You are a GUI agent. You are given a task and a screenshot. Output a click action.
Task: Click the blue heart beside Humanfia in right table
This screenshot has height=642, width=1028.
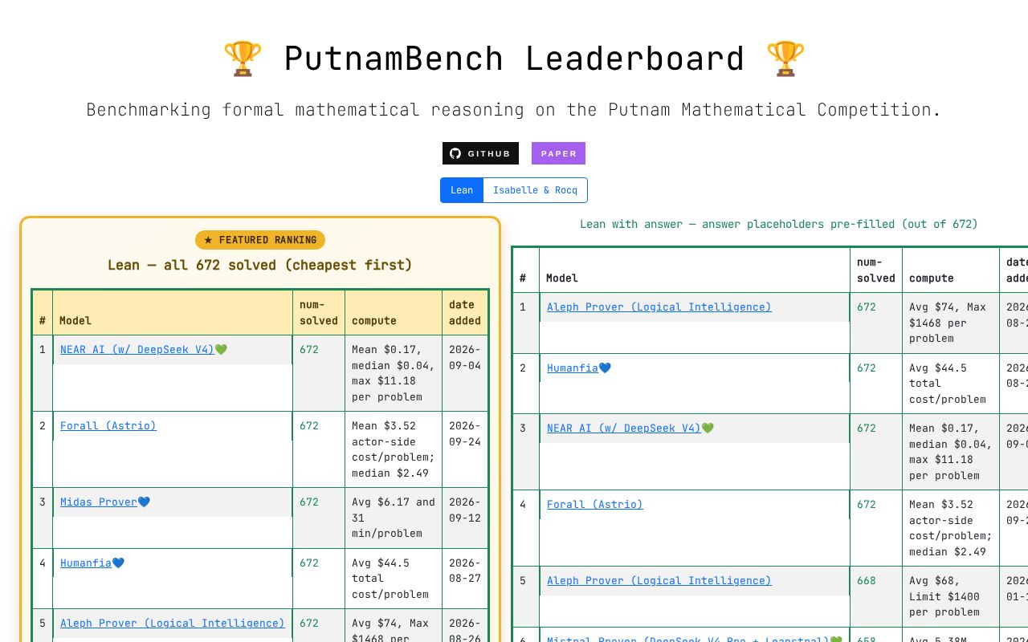point(606,368)
